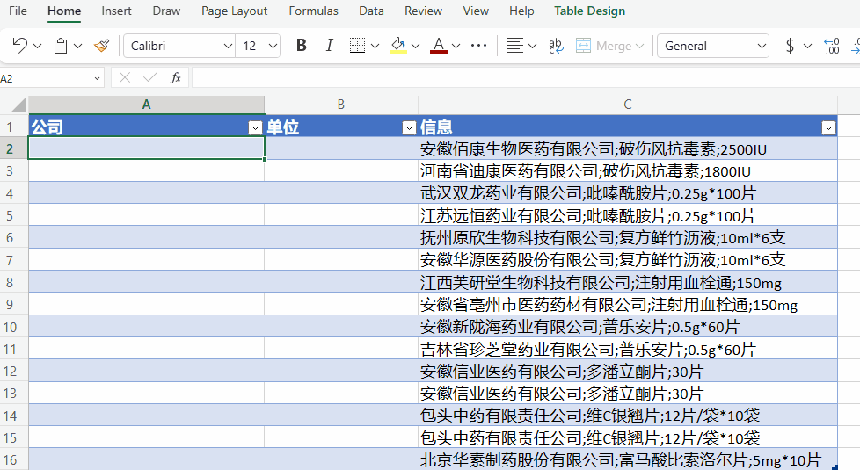
Task: Click the Merge button
Action: pos(609,46)
